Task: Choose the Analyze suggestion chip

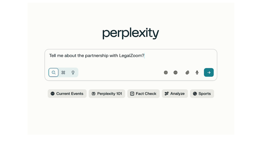Action: click(175, 94)
